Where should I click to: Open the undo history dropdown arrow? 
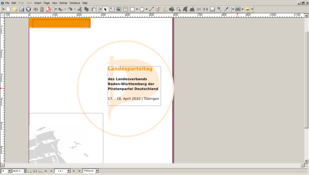65,9
